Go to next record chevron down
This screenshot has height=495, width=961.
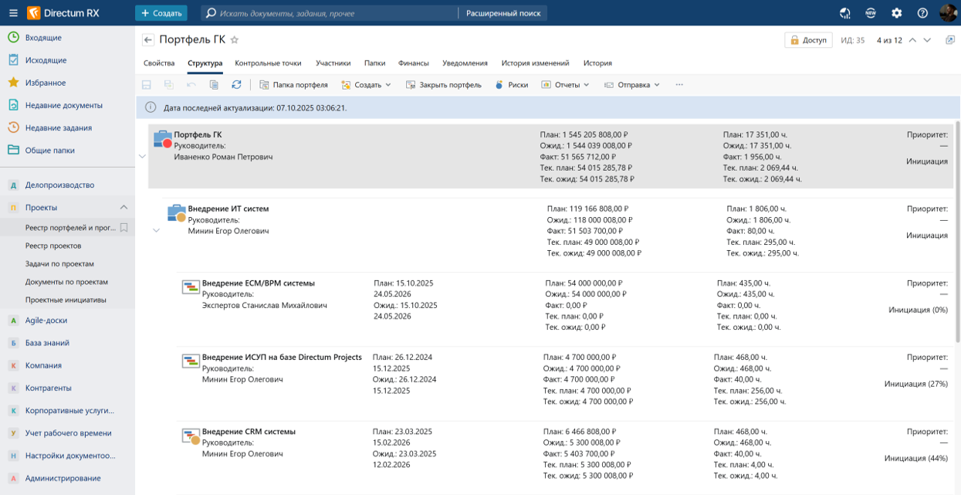928,40
